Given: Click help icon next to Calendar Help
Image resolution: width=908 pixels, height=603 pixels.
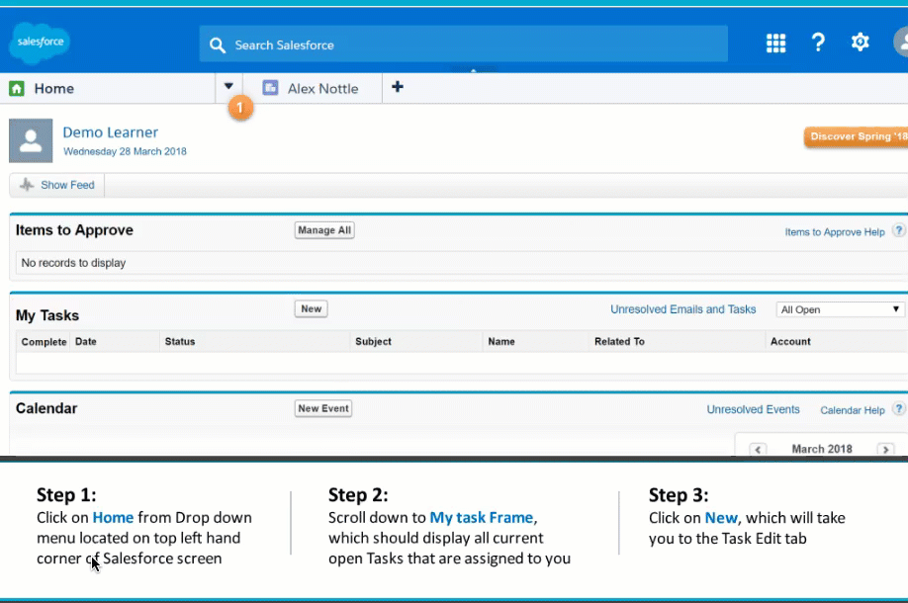Looking at the screenshot, I should (898, 408).
